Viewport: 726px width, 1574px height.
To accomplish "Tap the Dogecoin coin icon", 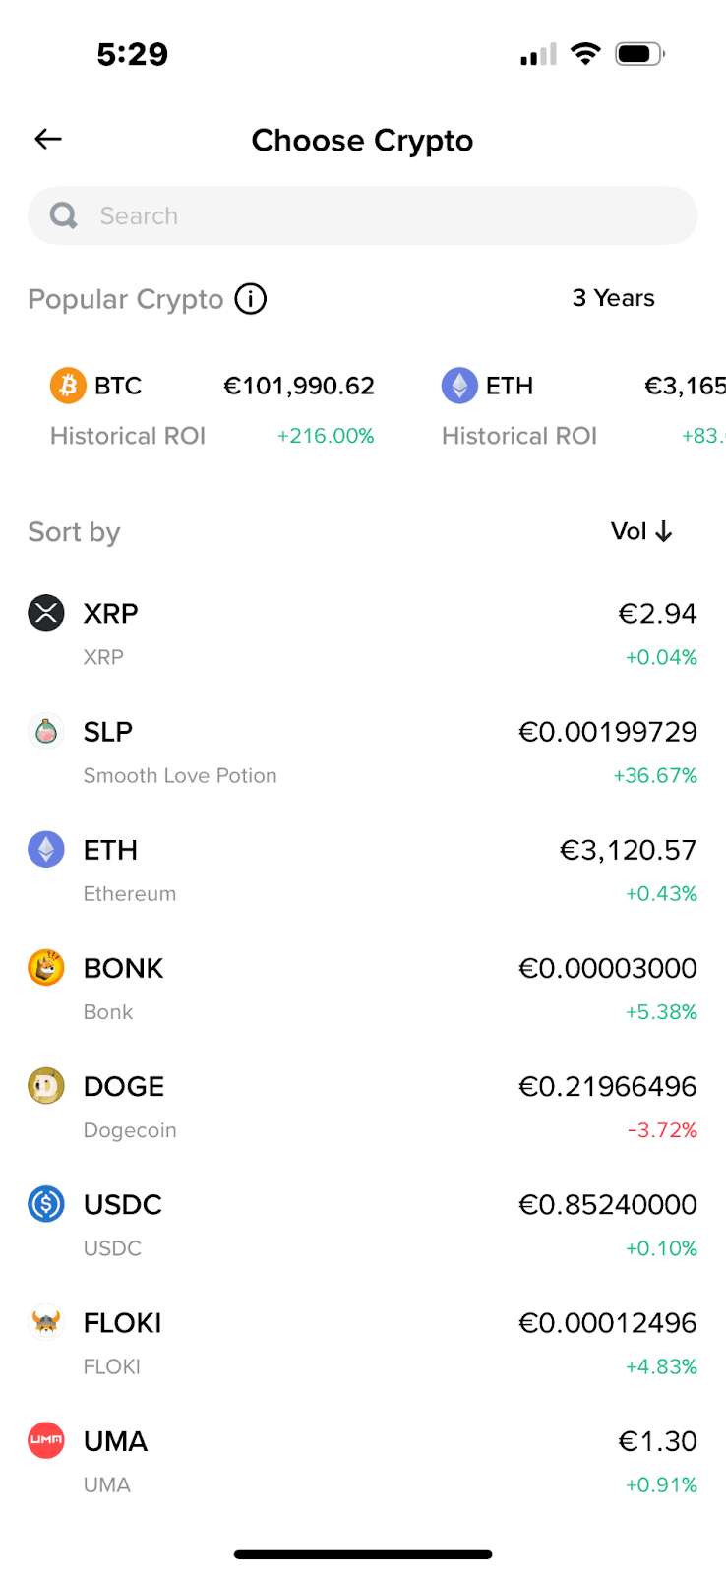I will (x=46, y=1086).
